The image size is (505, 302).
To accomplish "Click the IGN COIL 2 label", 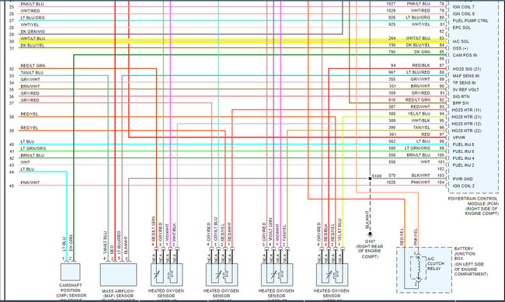I will 464,186.
